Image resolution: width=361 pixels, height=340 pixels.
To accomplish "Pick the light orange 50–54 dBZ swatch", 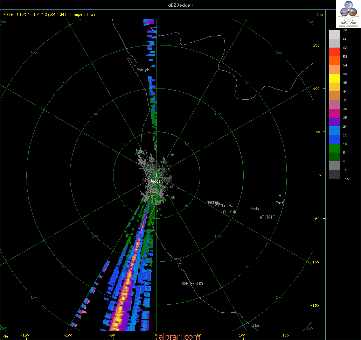I will [x=334, y=70].
